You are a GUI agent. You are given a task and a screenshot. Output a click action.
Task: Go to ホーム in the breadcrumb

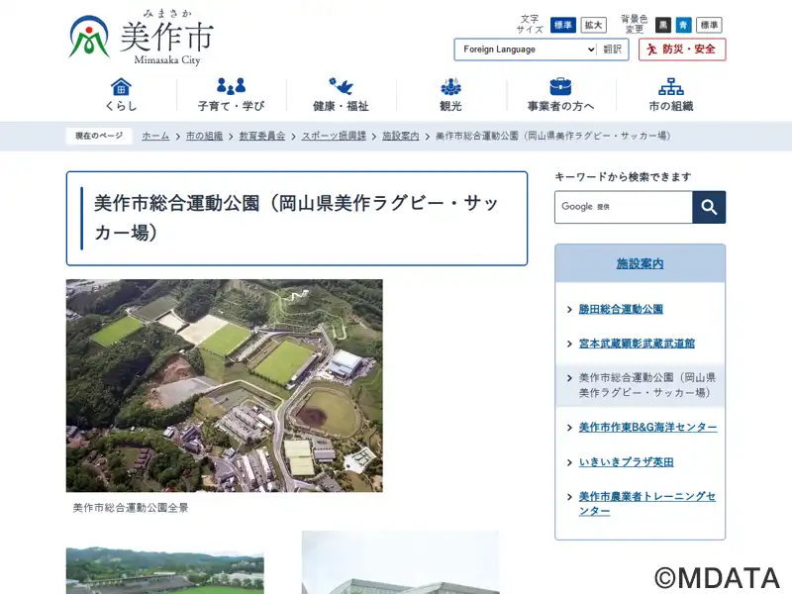[x=155, y=136]
